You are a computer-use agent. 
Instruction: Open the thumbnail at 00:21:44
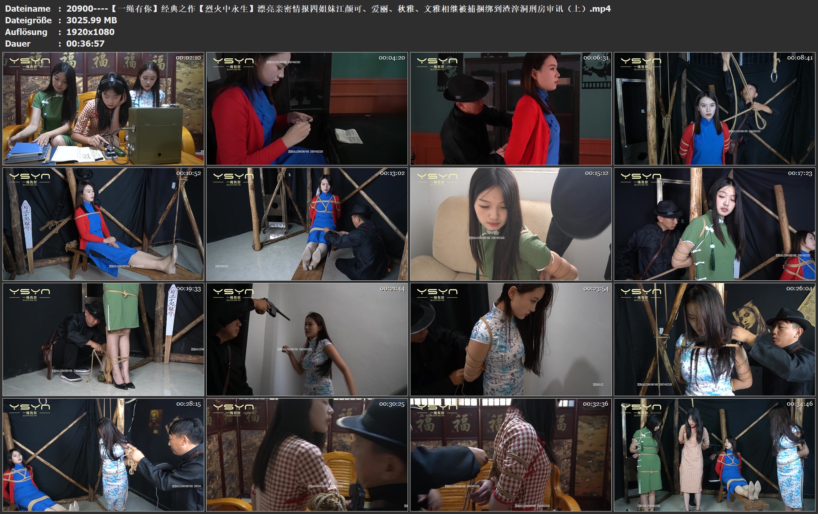307,339
